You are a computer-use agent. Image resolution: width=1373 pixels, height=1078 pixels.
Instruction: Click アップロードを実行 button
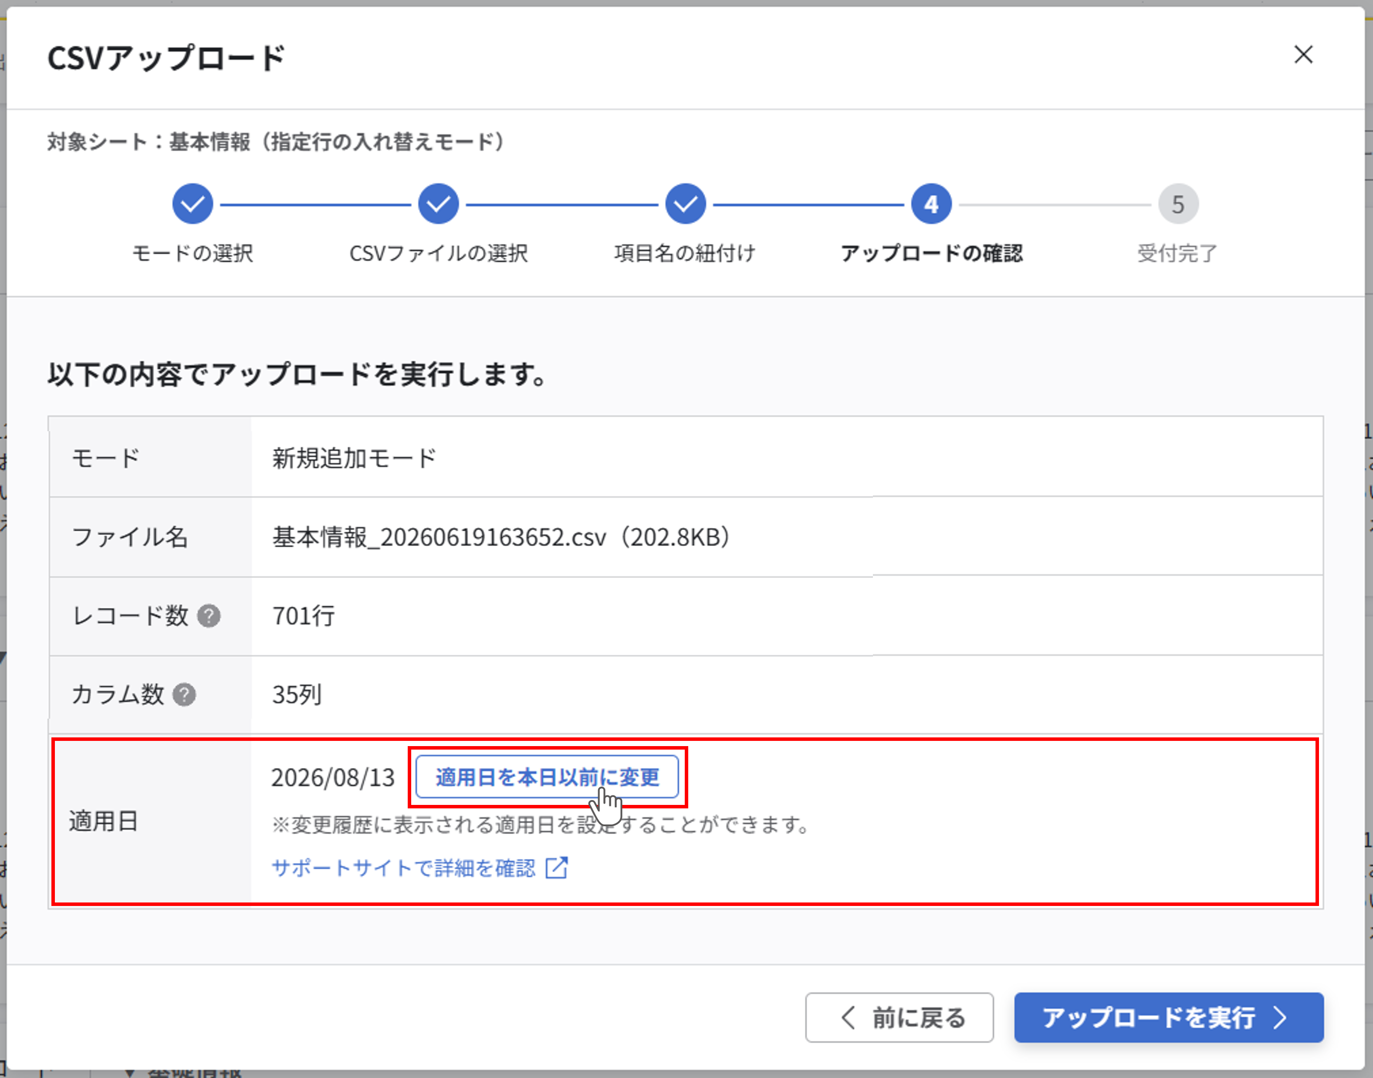[1168, 1017]
